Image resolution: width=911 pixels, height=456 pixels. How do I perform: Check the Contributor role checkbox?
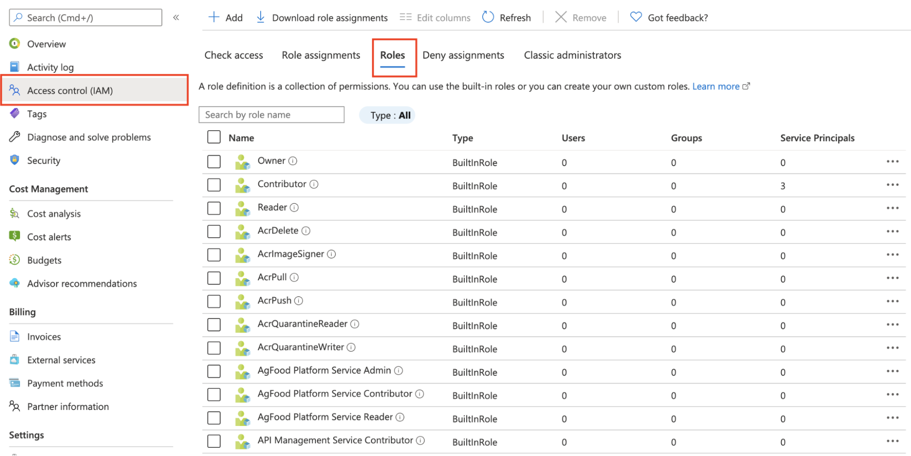coord(214,185)
